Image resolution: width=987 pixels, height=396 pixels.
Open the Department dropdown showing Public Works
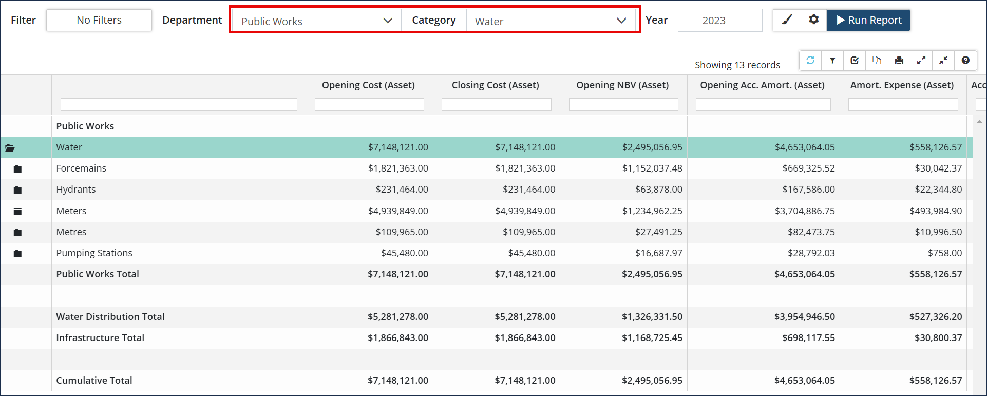click(316, 21)
